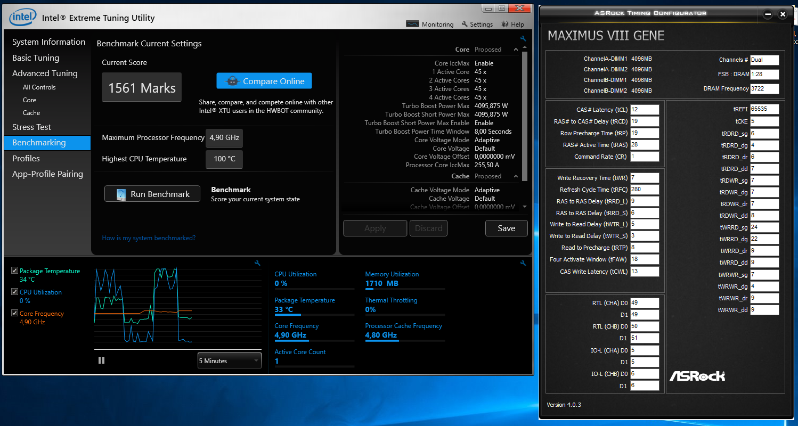Pause the monitoring graph
The width and height of the screenshot is (798, 426).
pyautogui.click(x=101, y=361)
